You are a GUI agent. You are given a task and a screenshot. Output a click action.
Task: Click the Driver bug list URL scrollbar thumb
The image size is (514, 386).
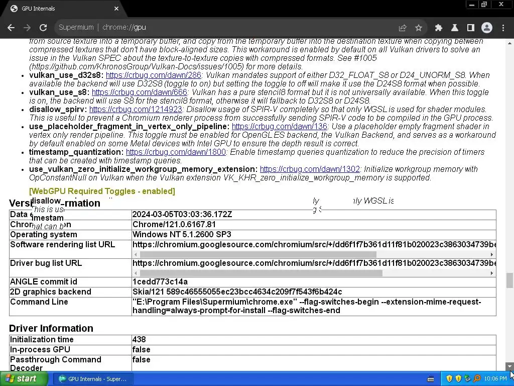[x=261, y=273]
